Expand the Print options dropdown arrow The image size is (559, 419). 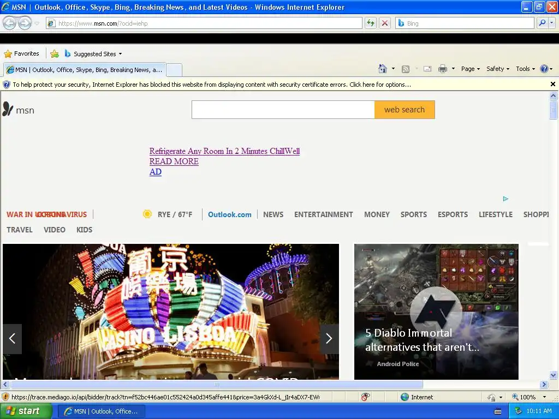[453, 69]
